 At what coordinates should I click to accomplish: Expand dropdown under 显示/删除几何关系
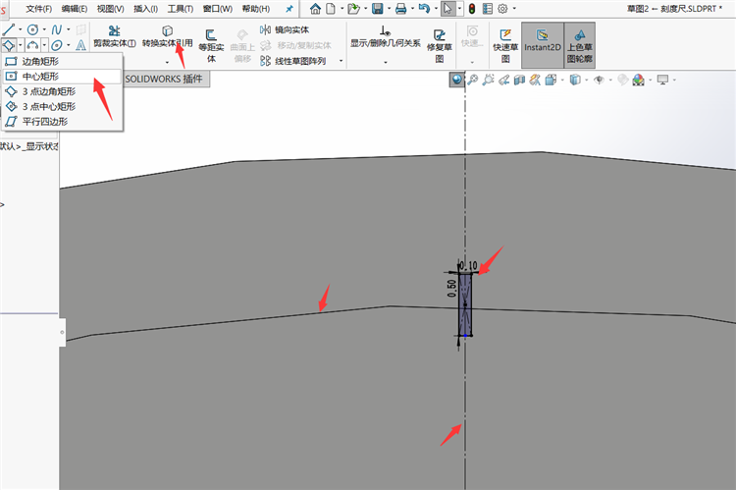386,62
